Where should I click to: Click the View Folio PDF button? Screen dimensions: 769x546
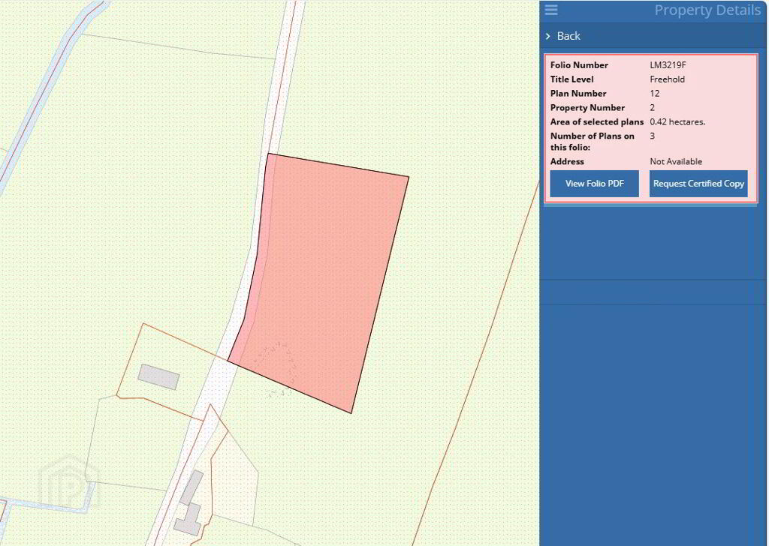tap(594, 184)
